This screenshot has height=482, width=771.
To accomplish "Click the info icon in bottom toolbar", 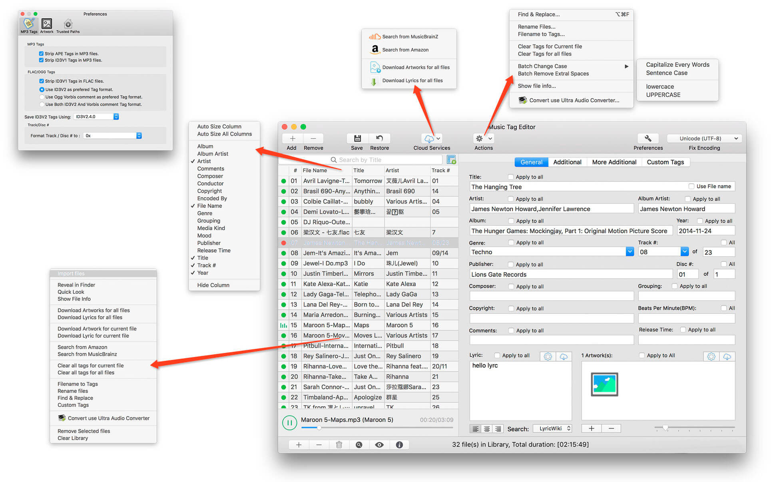I will coord(399,444).
